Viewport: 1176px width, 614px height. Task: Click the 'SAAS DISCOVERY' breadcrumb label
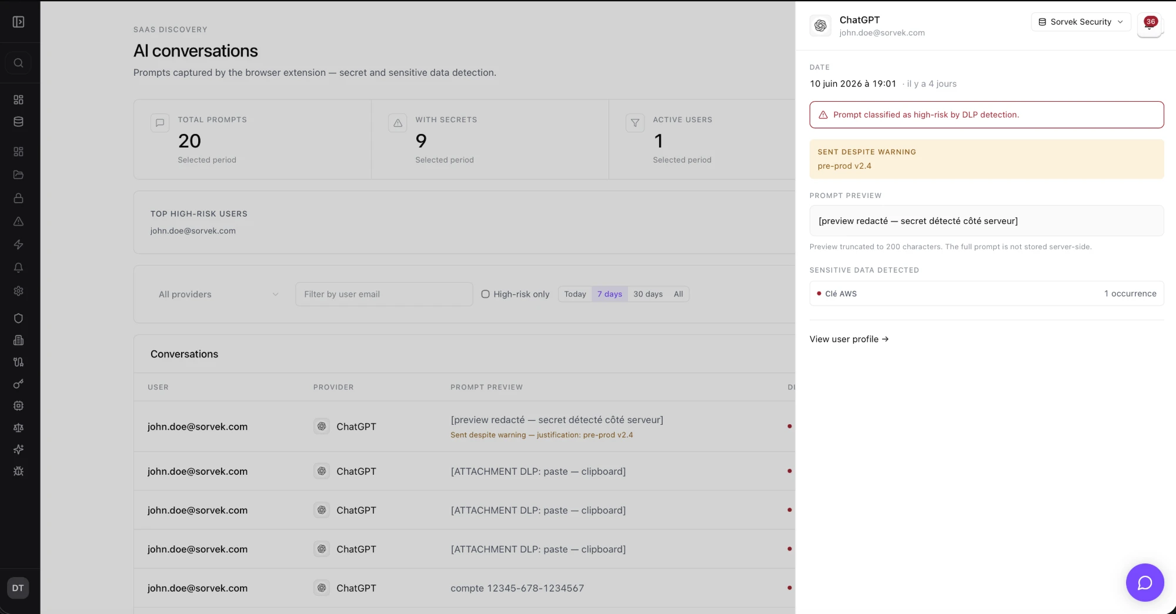[171, 29]
